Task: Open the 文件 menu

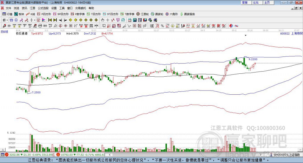Action: click(9, 8)
